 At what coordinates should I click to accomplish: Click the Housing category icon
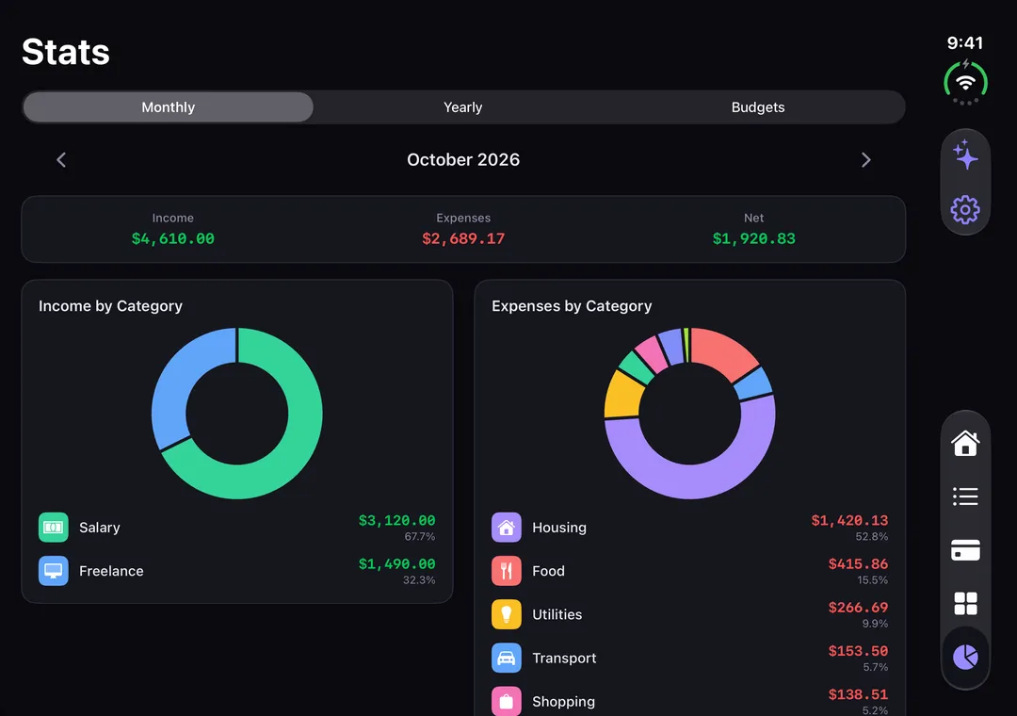[x=506, y=527]
